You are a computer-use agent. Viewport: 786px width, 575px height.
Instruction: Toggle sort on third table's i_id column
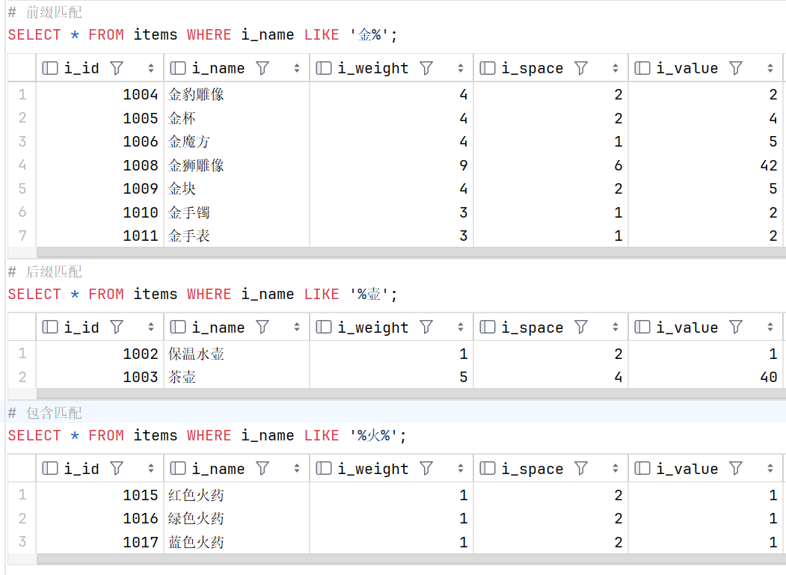click(151, 469)
